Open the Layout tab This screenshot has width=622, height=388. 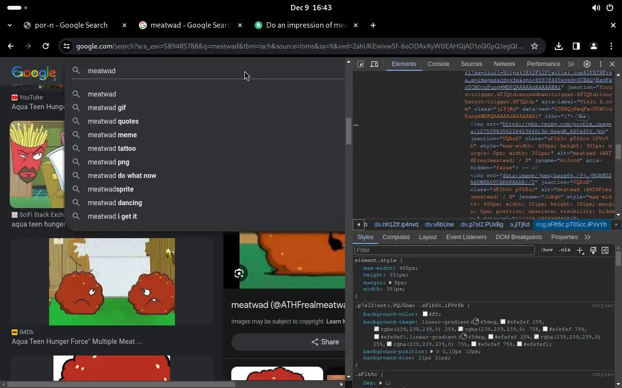click(428, 237)
